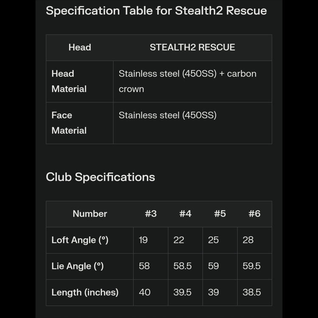Click the 'Head' column header cell
This screenshot has height=318, width=318.
tap(80, 47)
